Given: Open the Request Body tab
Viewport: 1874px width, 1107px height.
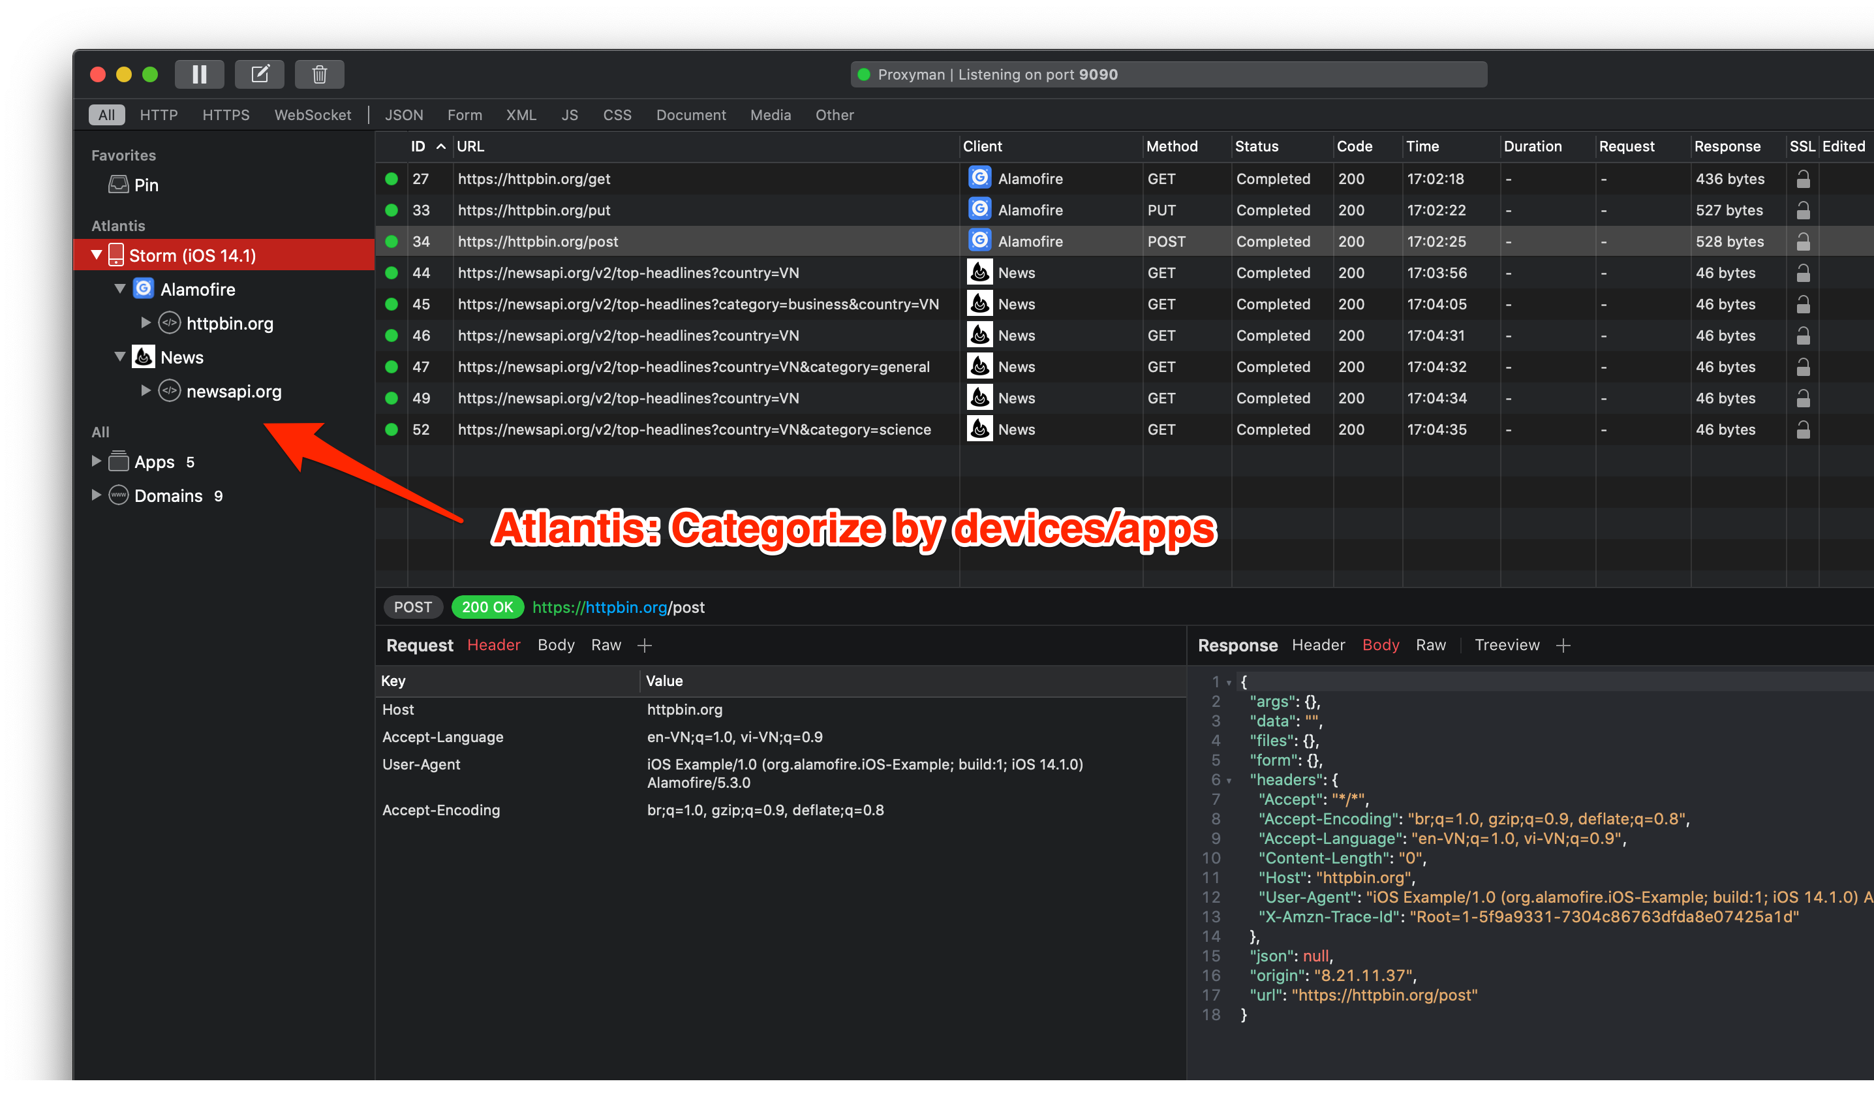Looking at the screenshot, I should pos(555,646).
